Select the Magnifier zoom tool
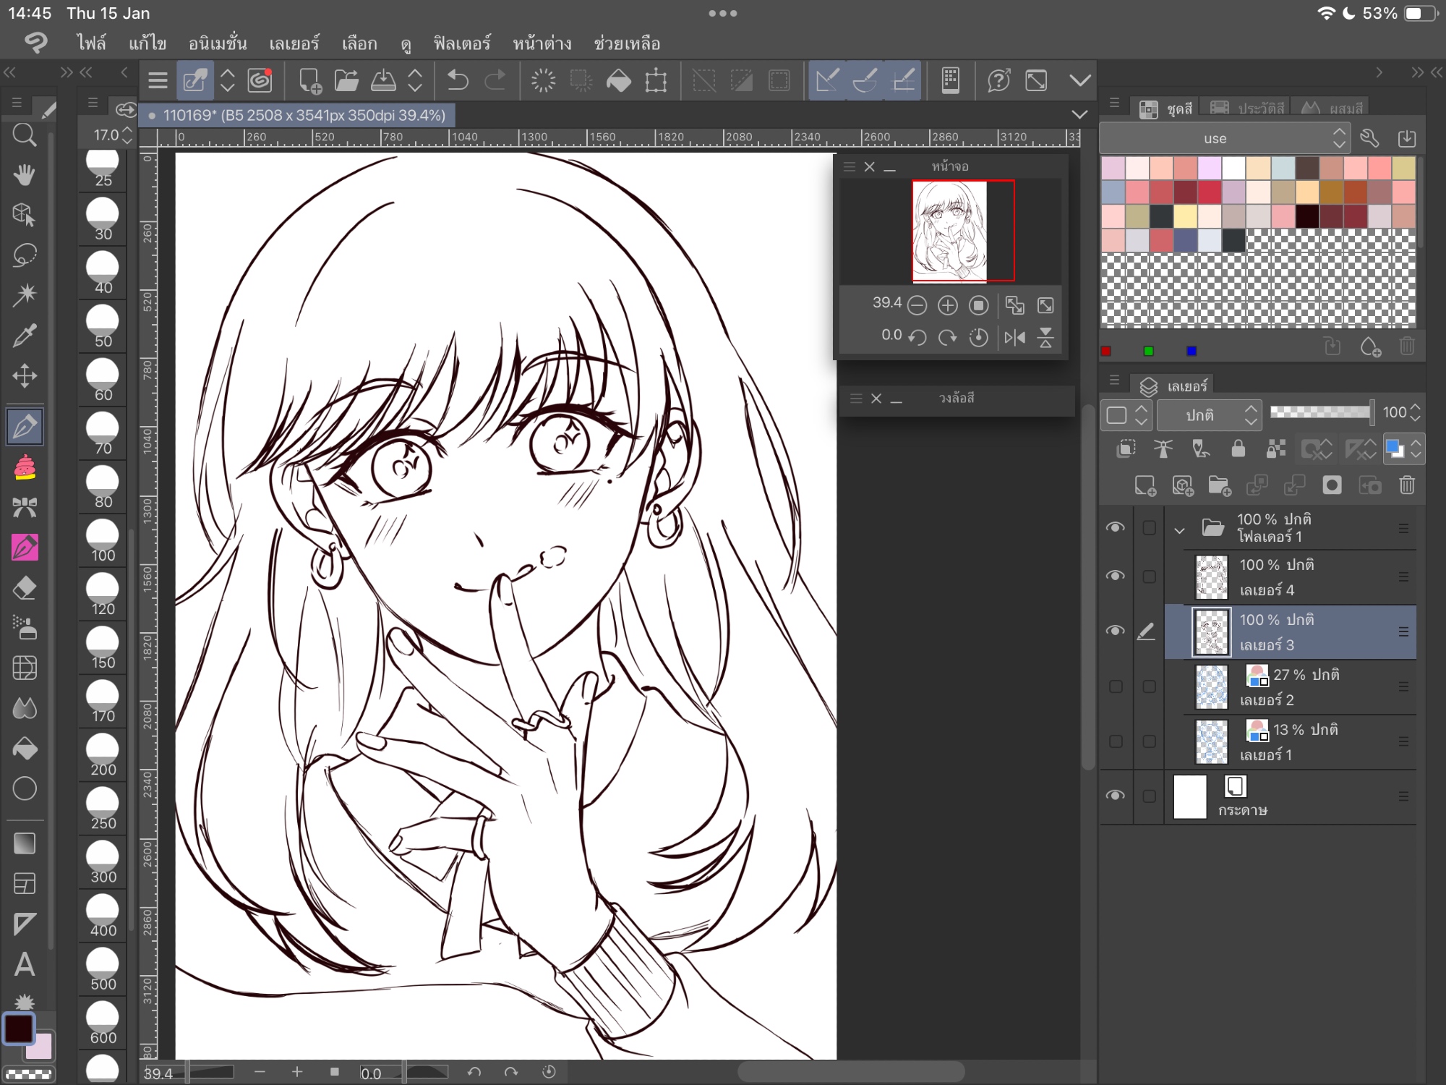Screen dimensions: 1446x1085 click(x=25, y=135)
